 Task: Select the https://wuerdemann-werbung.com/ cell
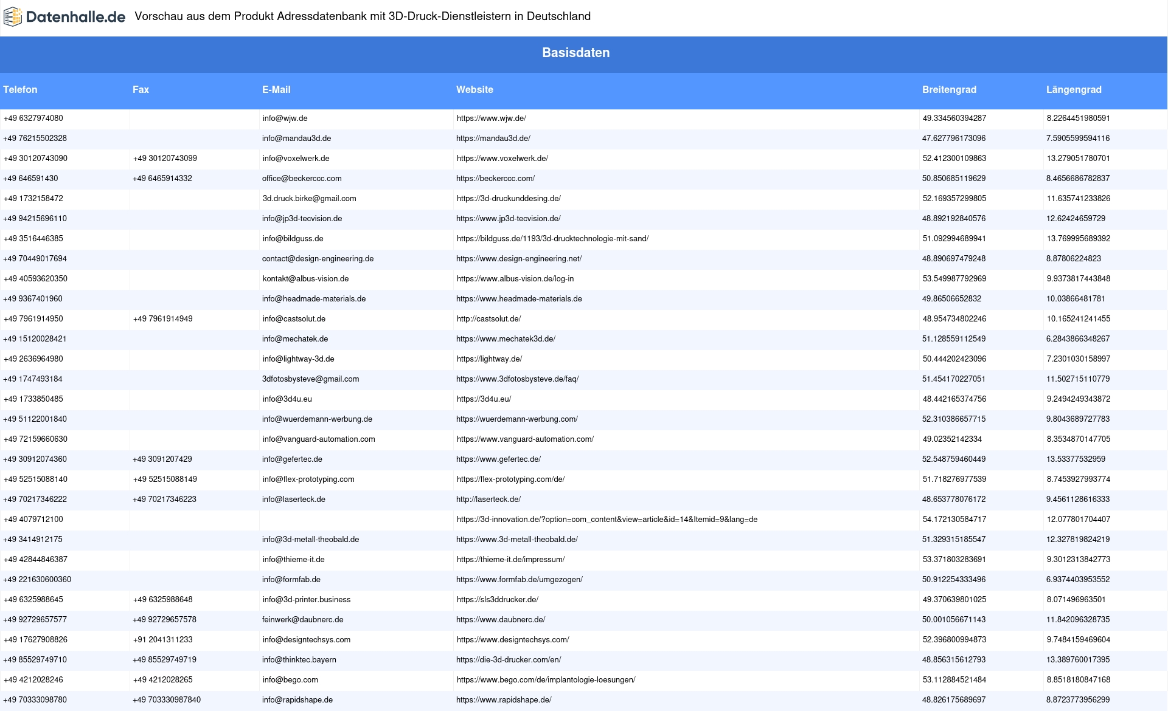pyautogui.click(x=517, y=419)
